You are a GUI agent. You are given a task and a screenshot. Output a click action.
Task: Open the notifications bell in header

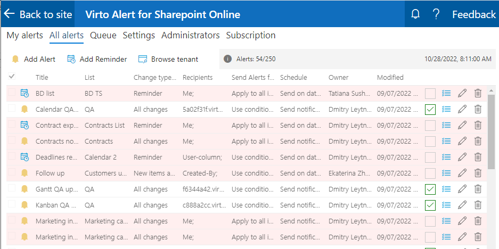[415, 14]
